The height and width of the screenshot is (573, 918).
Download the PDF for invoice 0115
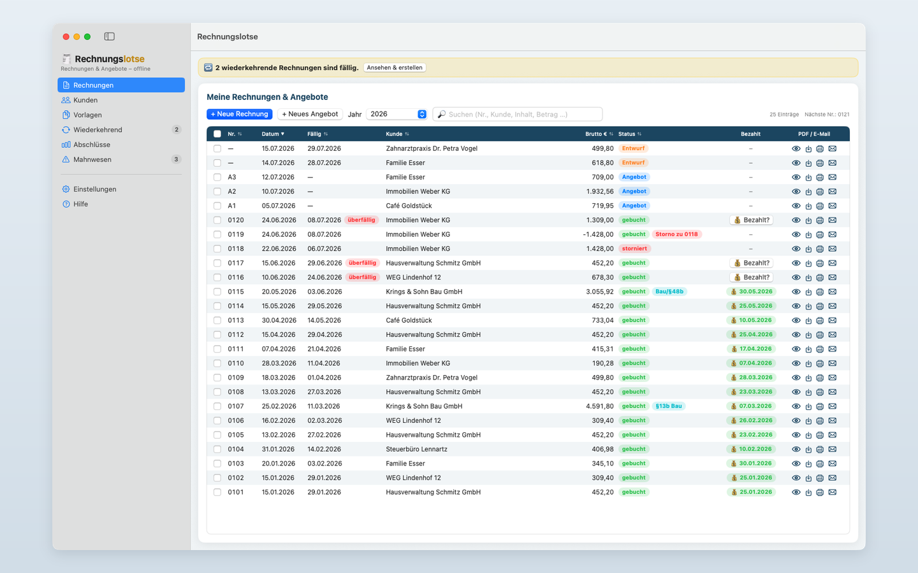[x=808, y=292]
